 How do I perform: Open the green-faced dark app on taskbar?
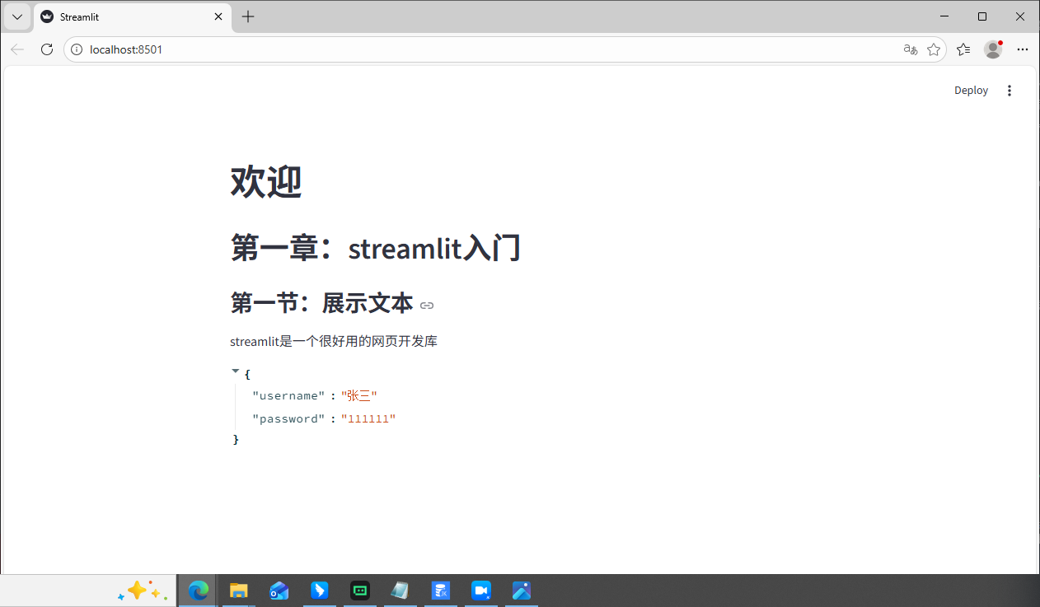coord(360,591)
